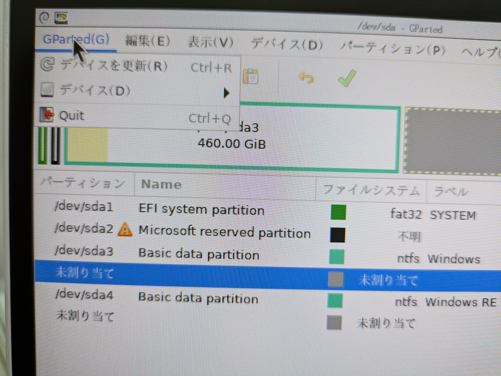Click the 未割り当て entry under /dev/sda4
Screen dimensions: 501x376
85,315
